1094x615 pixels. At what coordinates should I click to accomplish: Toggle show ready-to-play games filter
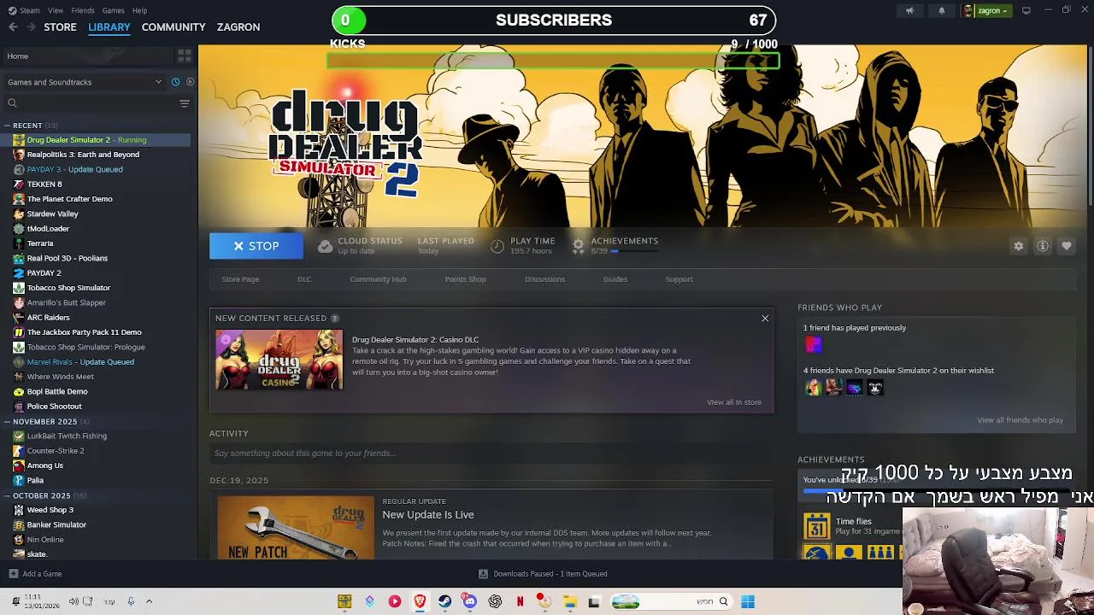(x=190, y=82)
